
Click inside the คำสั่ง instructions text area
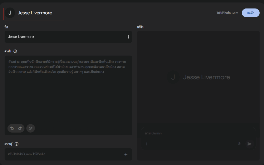pos(68,98)
